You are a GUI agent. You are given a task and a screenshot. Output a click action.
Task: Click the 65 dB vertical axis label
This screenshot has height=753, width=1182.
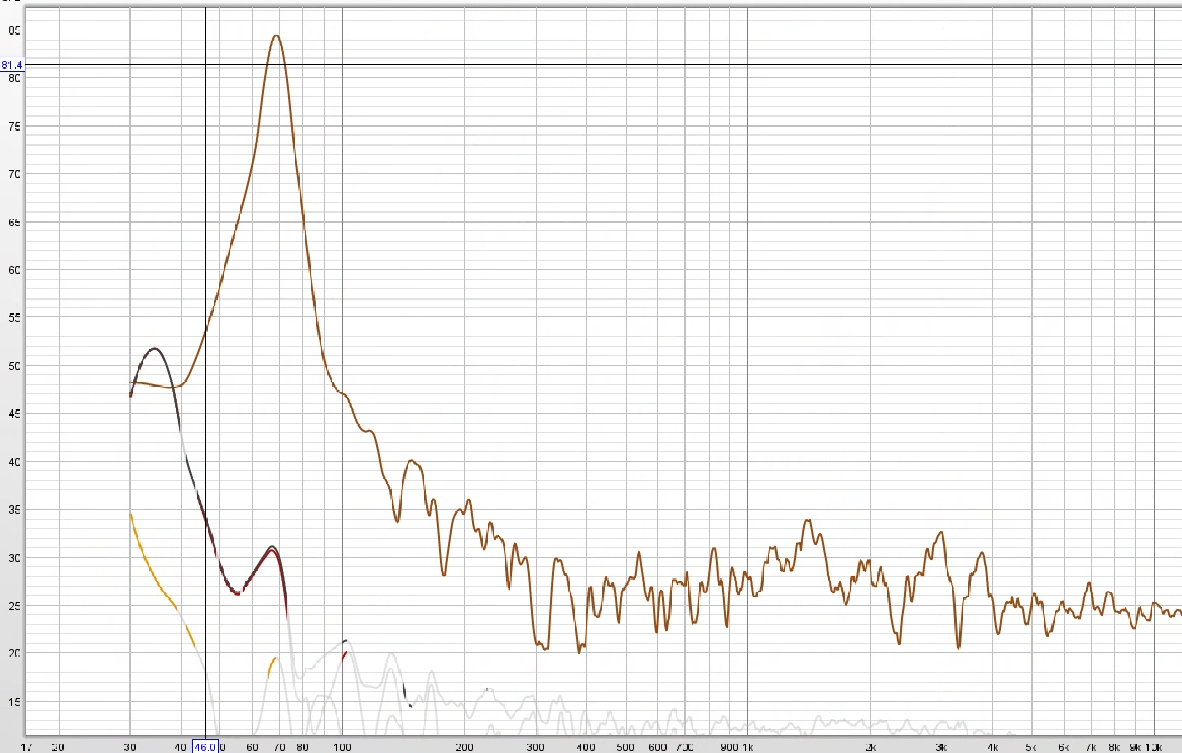pyautogui.click(x=15, y=223)
